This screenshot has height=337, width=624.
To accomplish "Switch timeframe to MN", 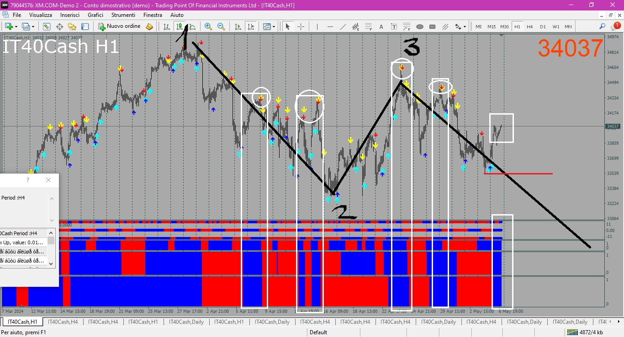I will point(568,26).
